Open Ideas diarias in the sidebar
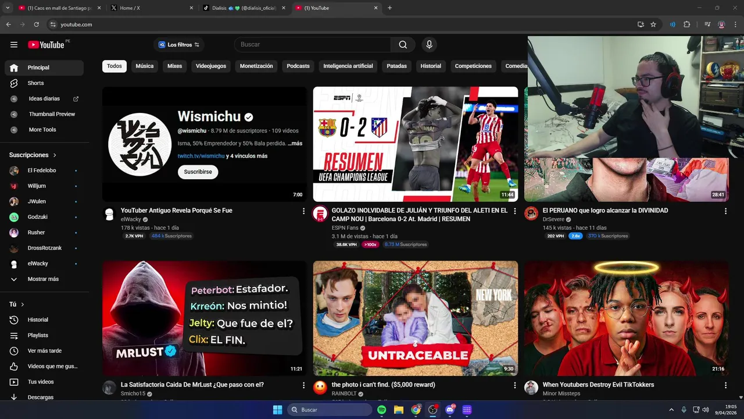Image resolution: width=744 pixels, height=419 pixels. tap(44, 99)
